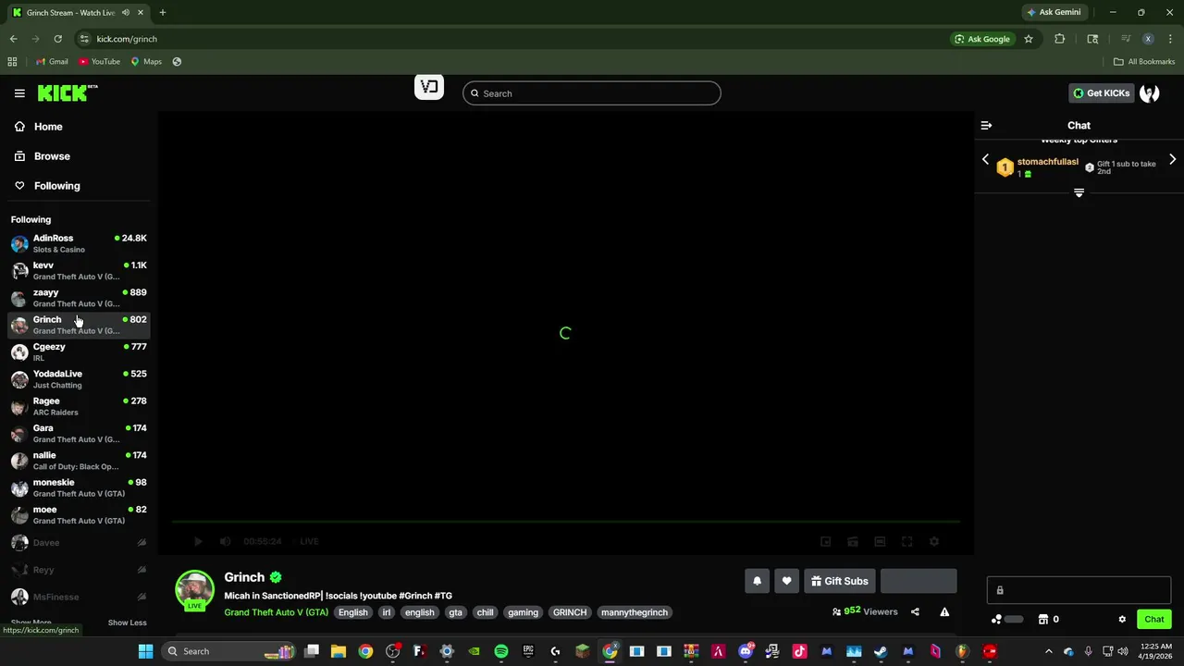Open Steam from the taskbar
1184x666 pixels.
pyautogui.click(x=881, y=651)
